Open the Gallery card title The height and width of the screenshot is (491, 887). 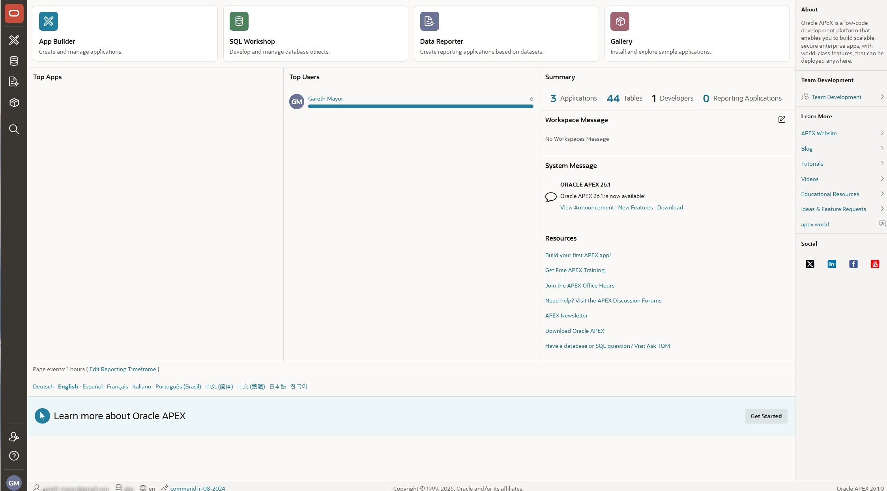click(x=621, y=41)
